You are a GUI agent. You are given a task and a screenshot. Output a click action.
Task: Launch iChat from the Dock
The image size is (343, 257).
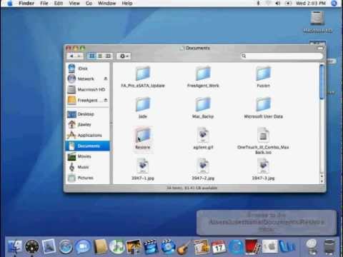[83, 247]
